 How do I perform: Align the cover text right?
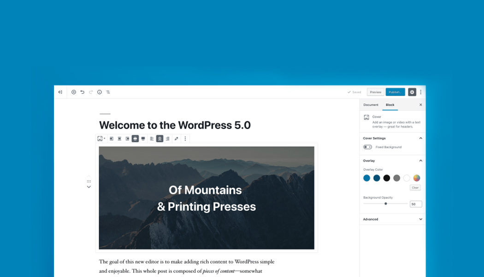(168, 139)
